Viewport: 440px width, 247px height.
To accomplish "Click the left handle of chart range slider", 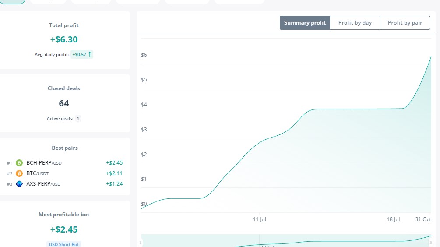I will [x=141, y=242].
